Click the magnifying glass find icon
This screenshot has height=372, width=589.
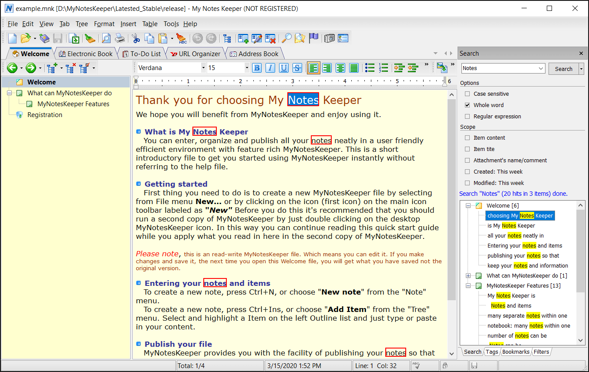286,38
